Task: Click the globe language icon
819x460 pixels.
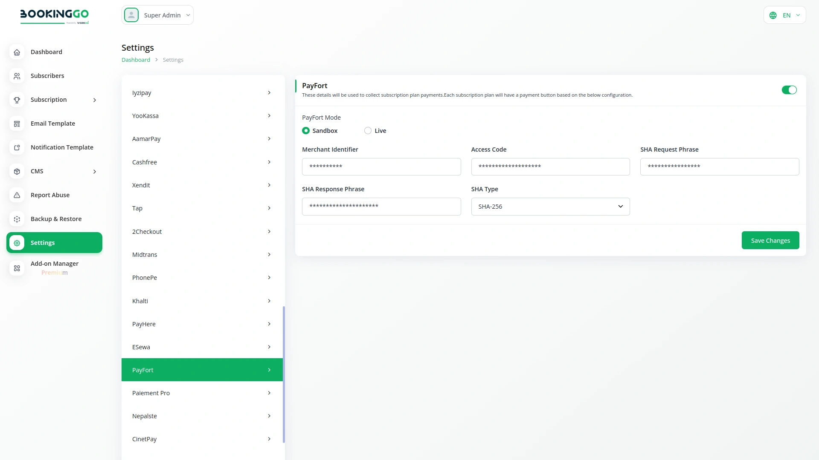Action: point(773,15)
